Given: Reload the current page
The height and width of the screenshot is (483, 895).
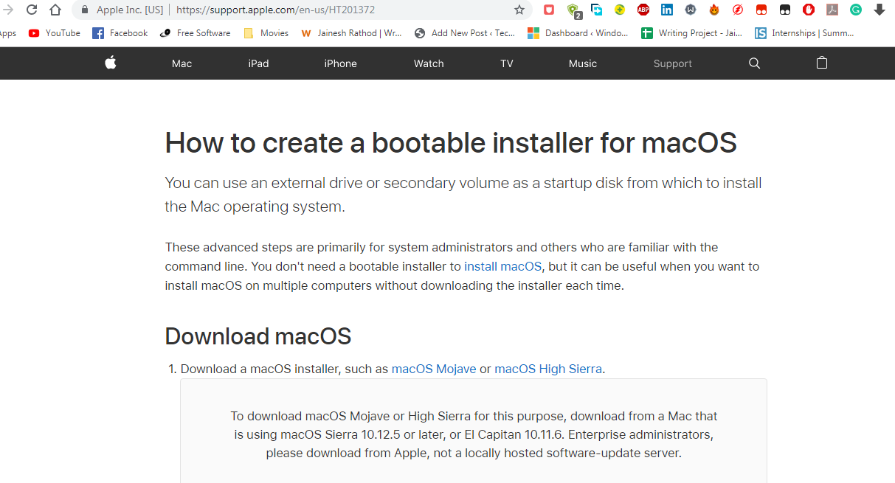Looking at the screenshot, I should pos(32,10).
